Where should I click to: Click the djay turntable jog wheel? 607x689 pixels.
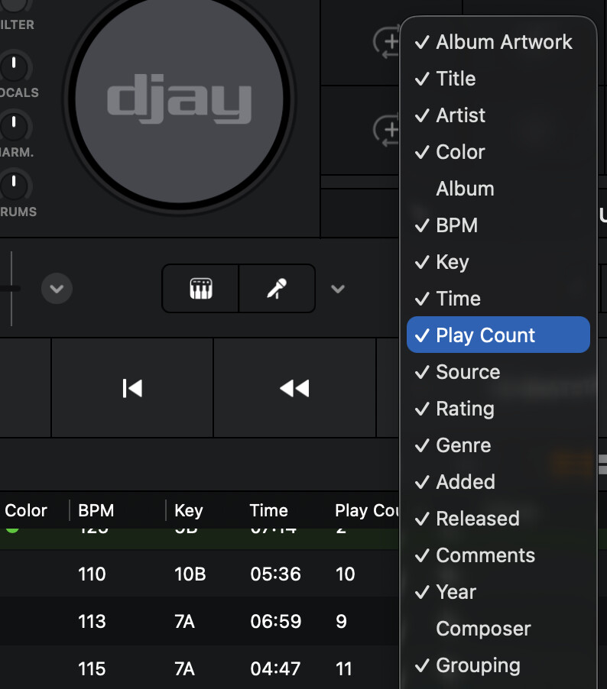[x=179, y=102]
